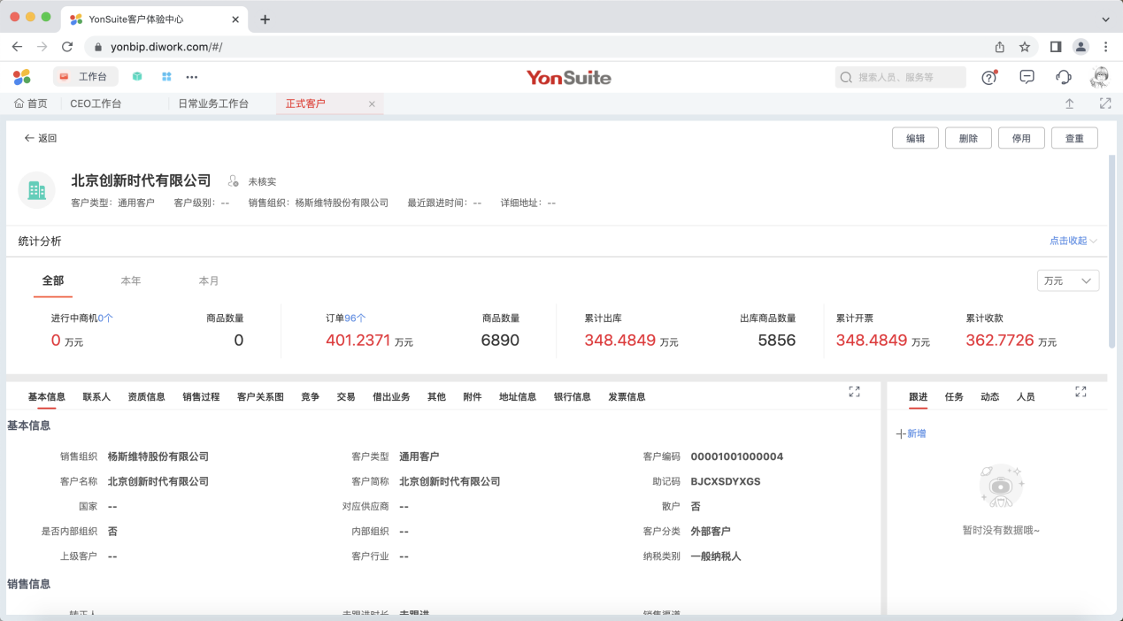Open the messages chat icon
Viewport: 1123px width, 621px height.
(1027, 77)
